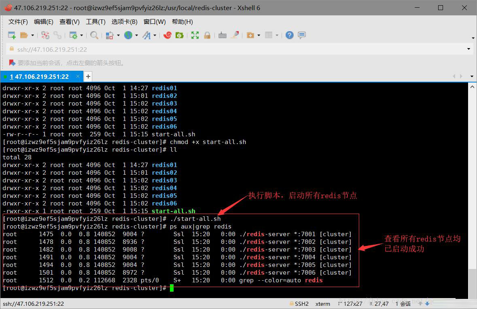Open the 工具(T) menu
The image size is (477, 309).
[x=95, y=21]
